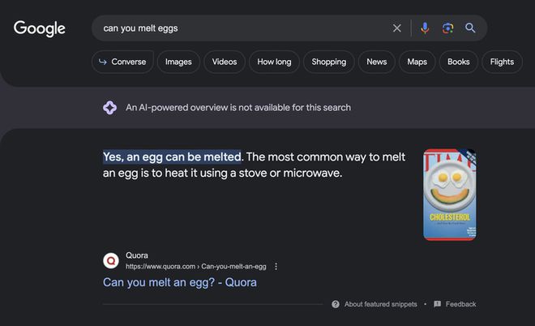Screen dimensions: 535x326
Task: Select the How long filter chip
Action: coord(274,62)
